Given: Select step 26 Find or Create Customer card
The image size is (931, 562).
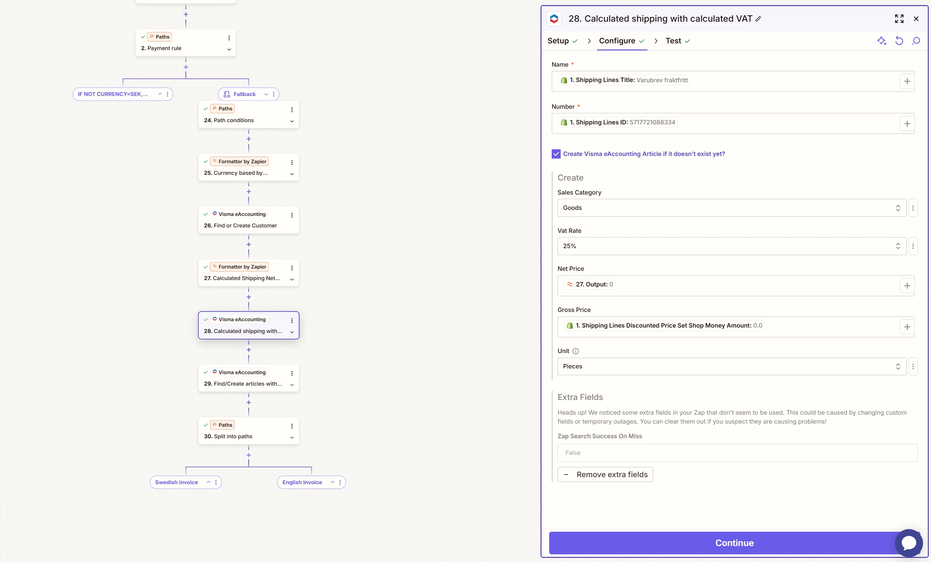Looking at the screenshot, I should (249, 220).
